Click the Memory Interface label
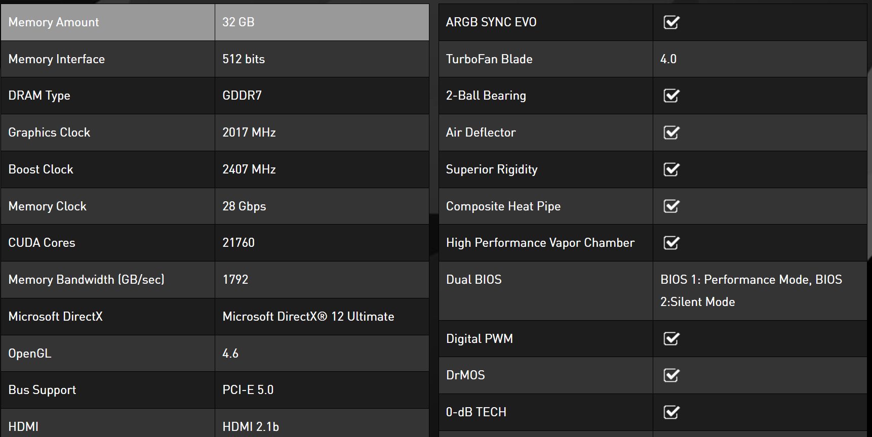 57,59
